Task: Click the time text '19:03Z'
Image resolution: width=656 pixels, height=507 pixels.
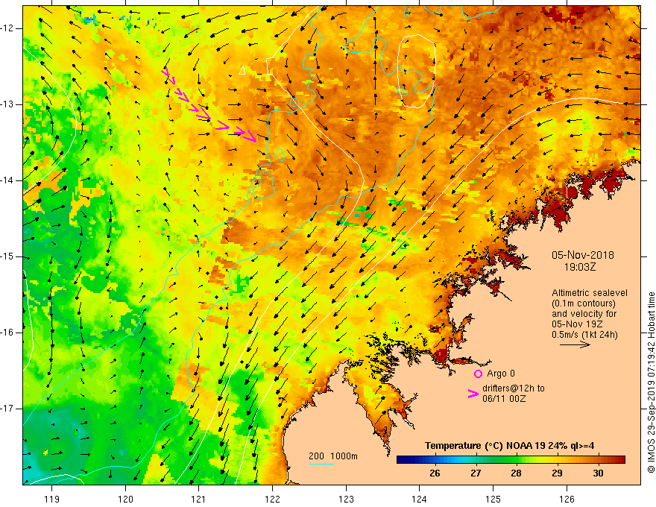Action: click(580, 267)
